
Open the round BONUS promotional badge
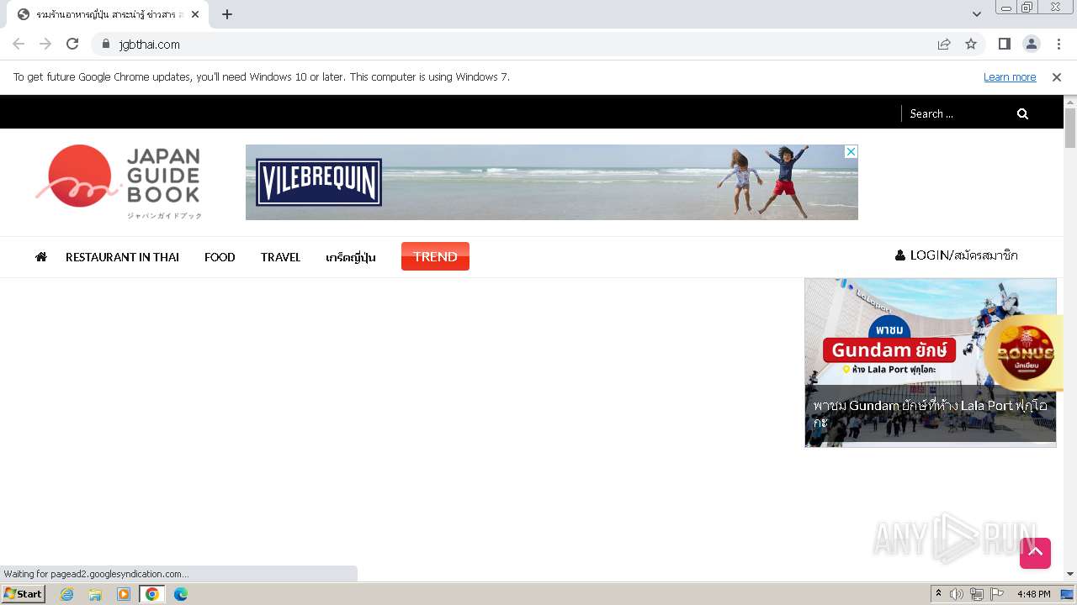click(1024, 353)
